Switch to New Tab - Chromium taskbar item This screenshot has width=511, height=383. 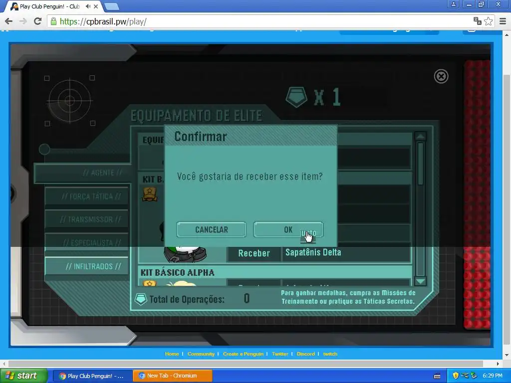pyautogui.click(x=173, y=376)
